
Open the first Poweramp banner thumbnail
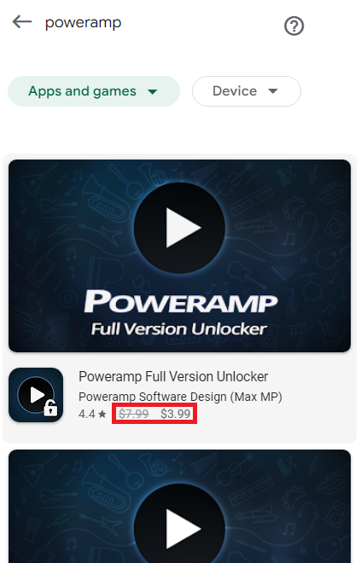[179, 256]
